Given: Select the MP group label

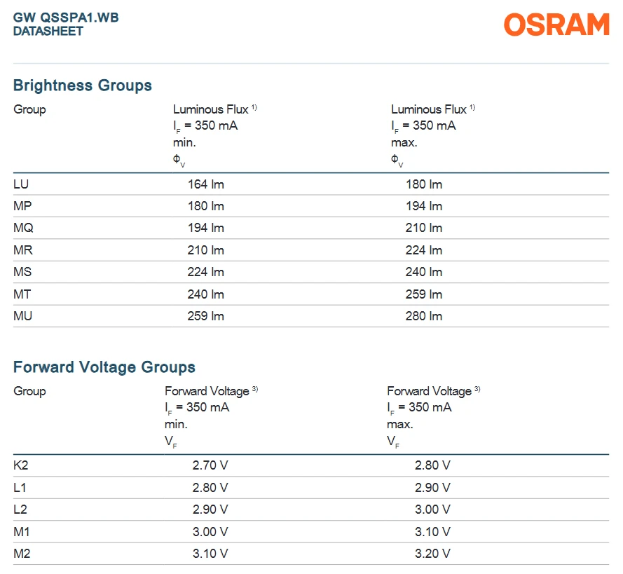Looking at the screenshot, I should (22, 206).
